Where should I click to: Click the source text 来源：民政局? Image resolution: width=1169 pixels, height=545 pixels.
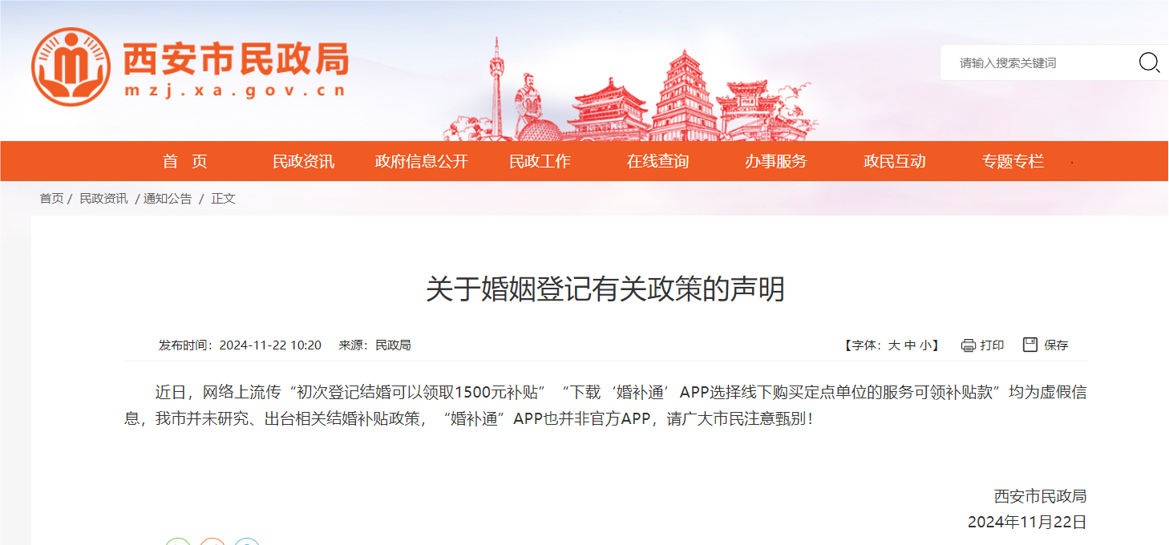374,345
